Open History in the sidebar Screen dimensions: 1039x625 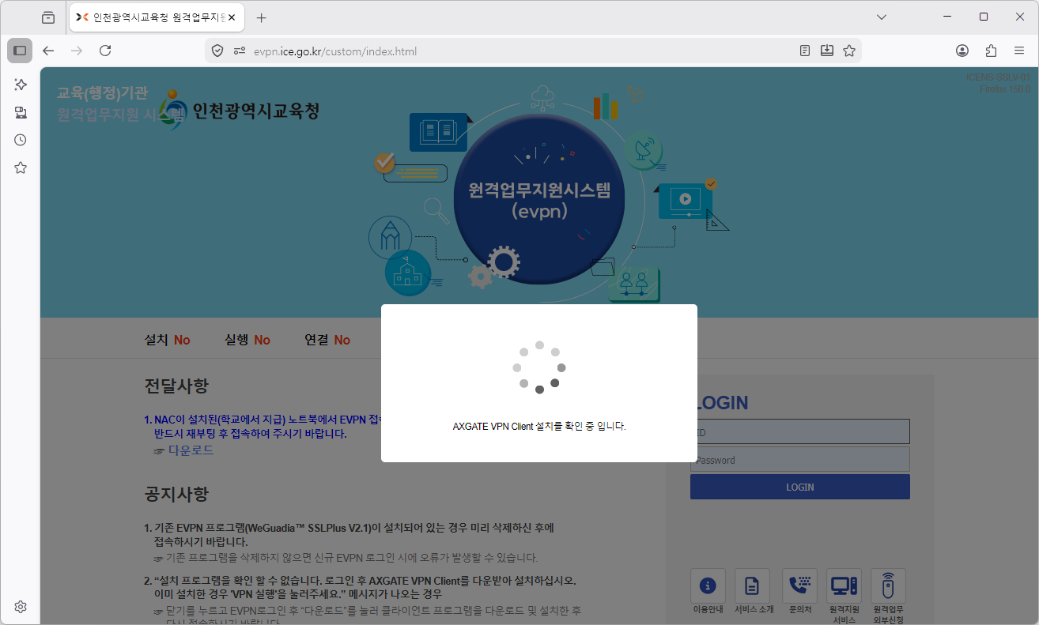click(21, 140)
